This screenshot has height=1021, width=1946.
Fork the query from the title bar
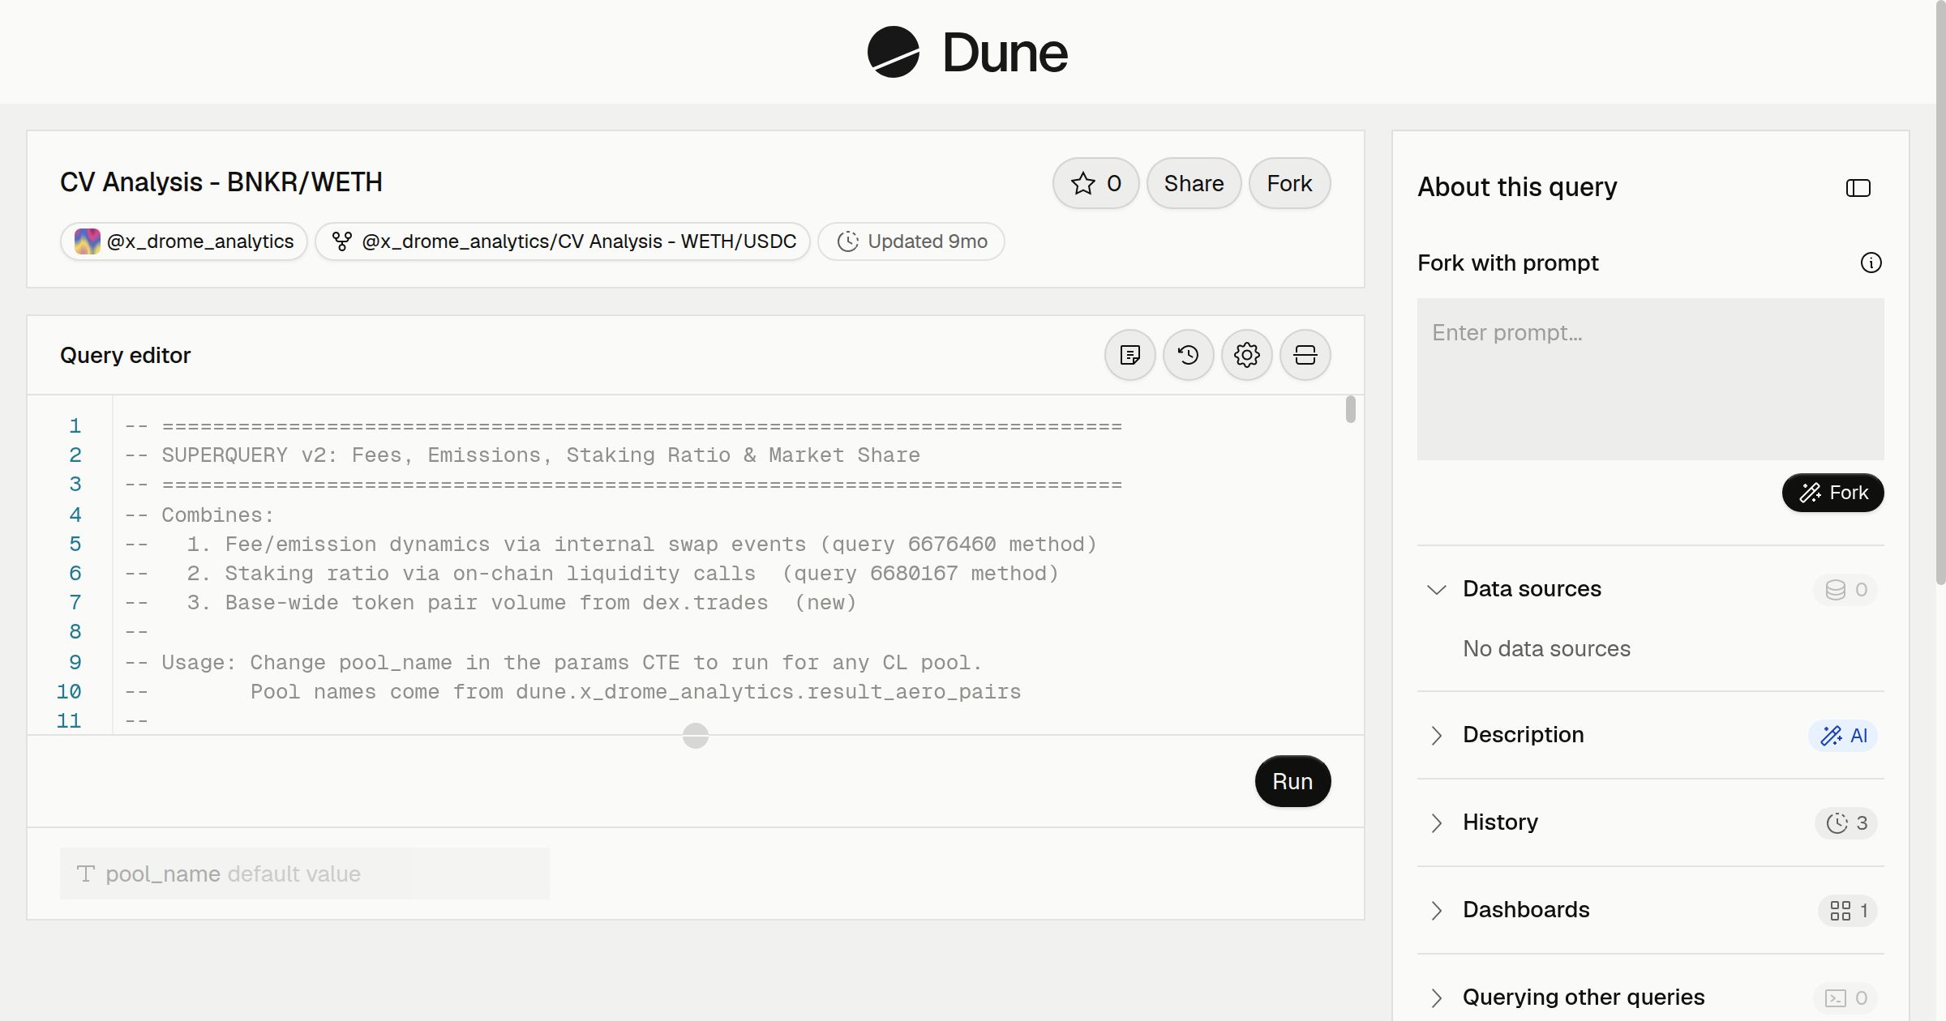click(1289, 183)
